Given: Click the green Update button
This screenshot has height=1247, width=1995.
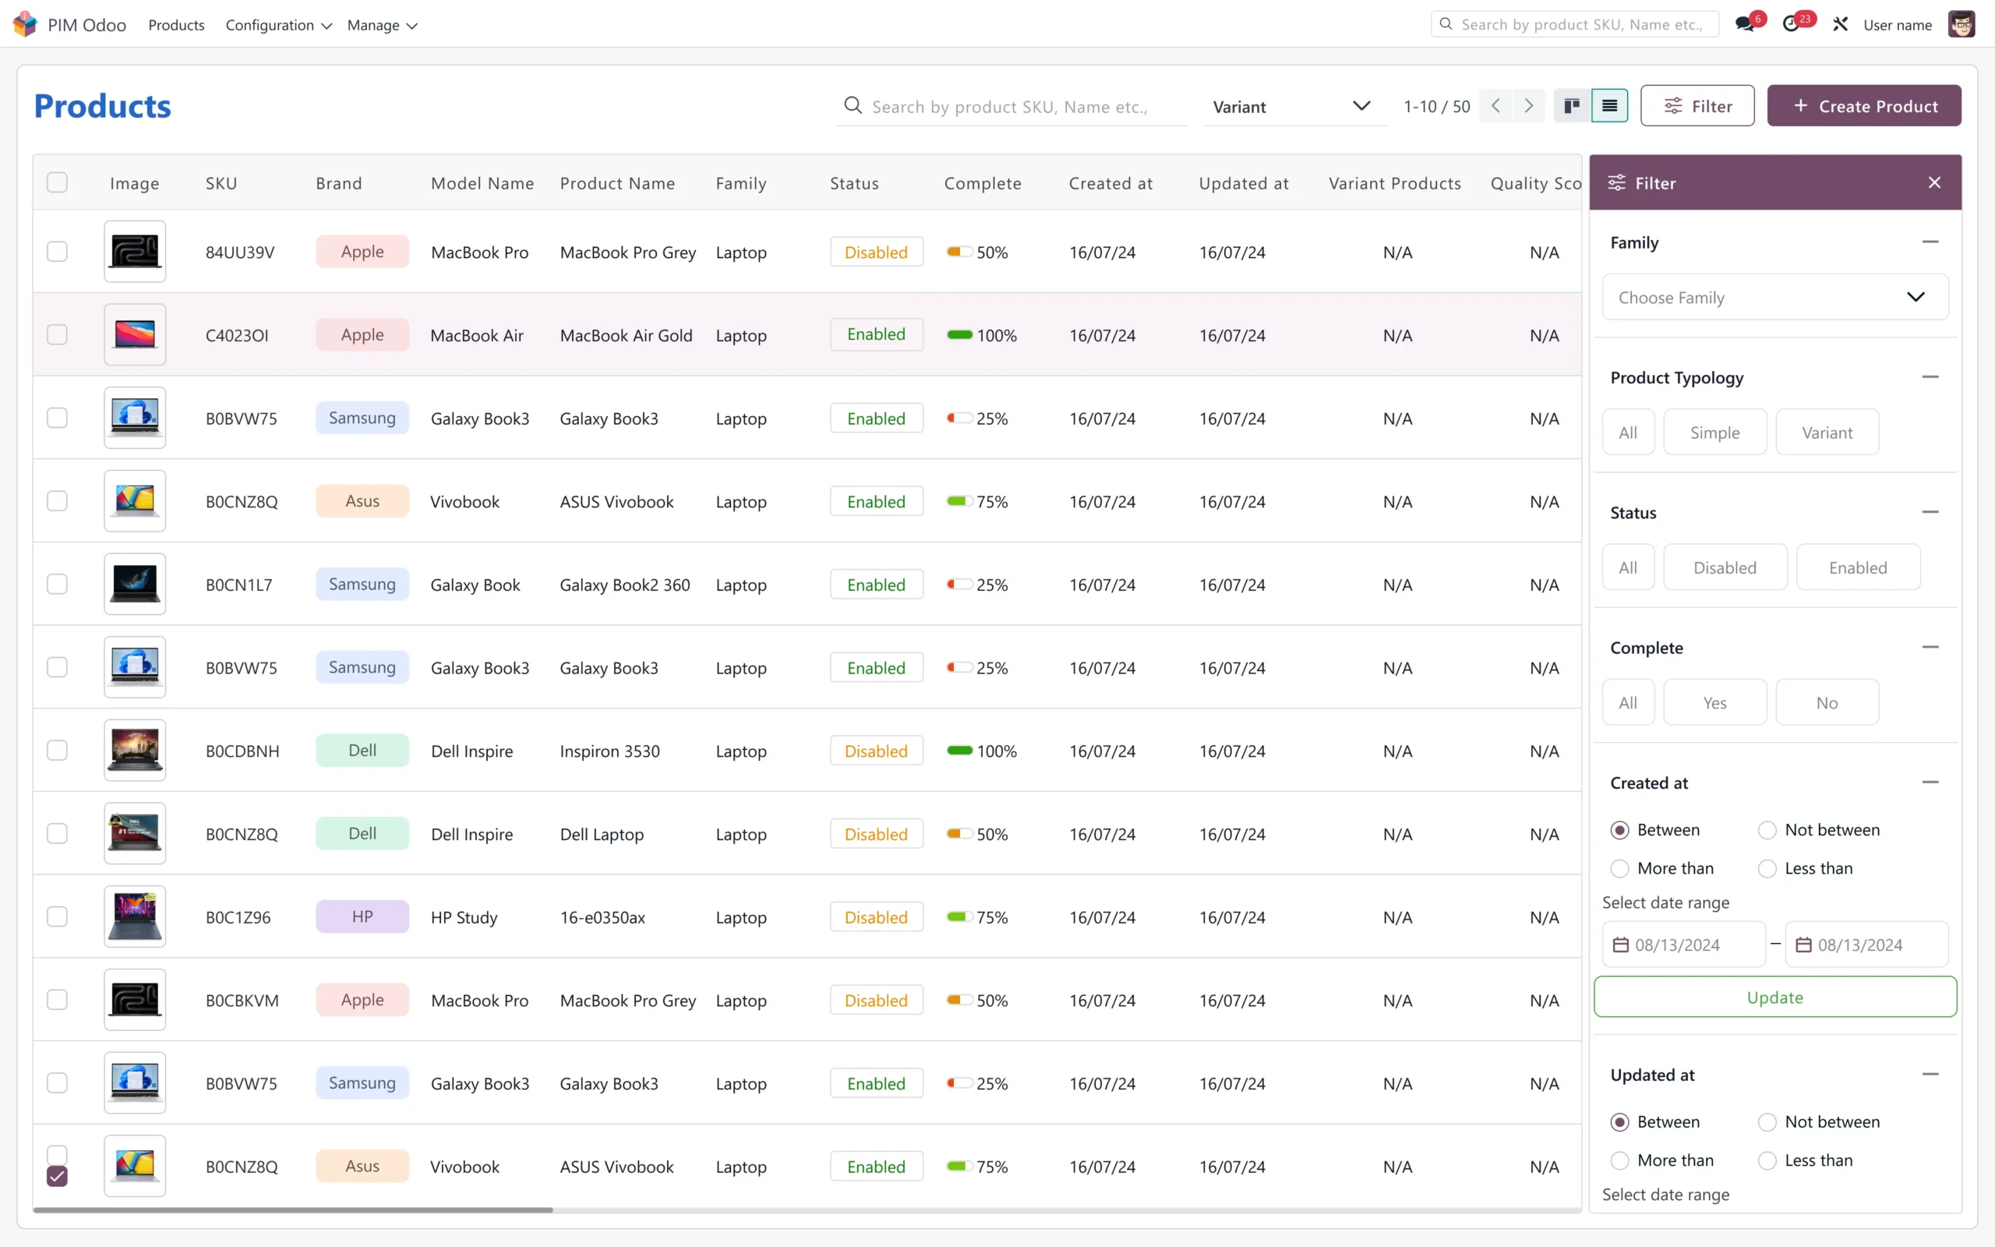Looking at the screenshot, I should click(1774, 997).
